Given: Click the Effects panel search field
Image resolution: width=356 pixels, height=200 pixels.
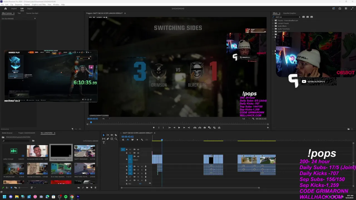Looking at the screenshot, I should click(x=286, y=17).
